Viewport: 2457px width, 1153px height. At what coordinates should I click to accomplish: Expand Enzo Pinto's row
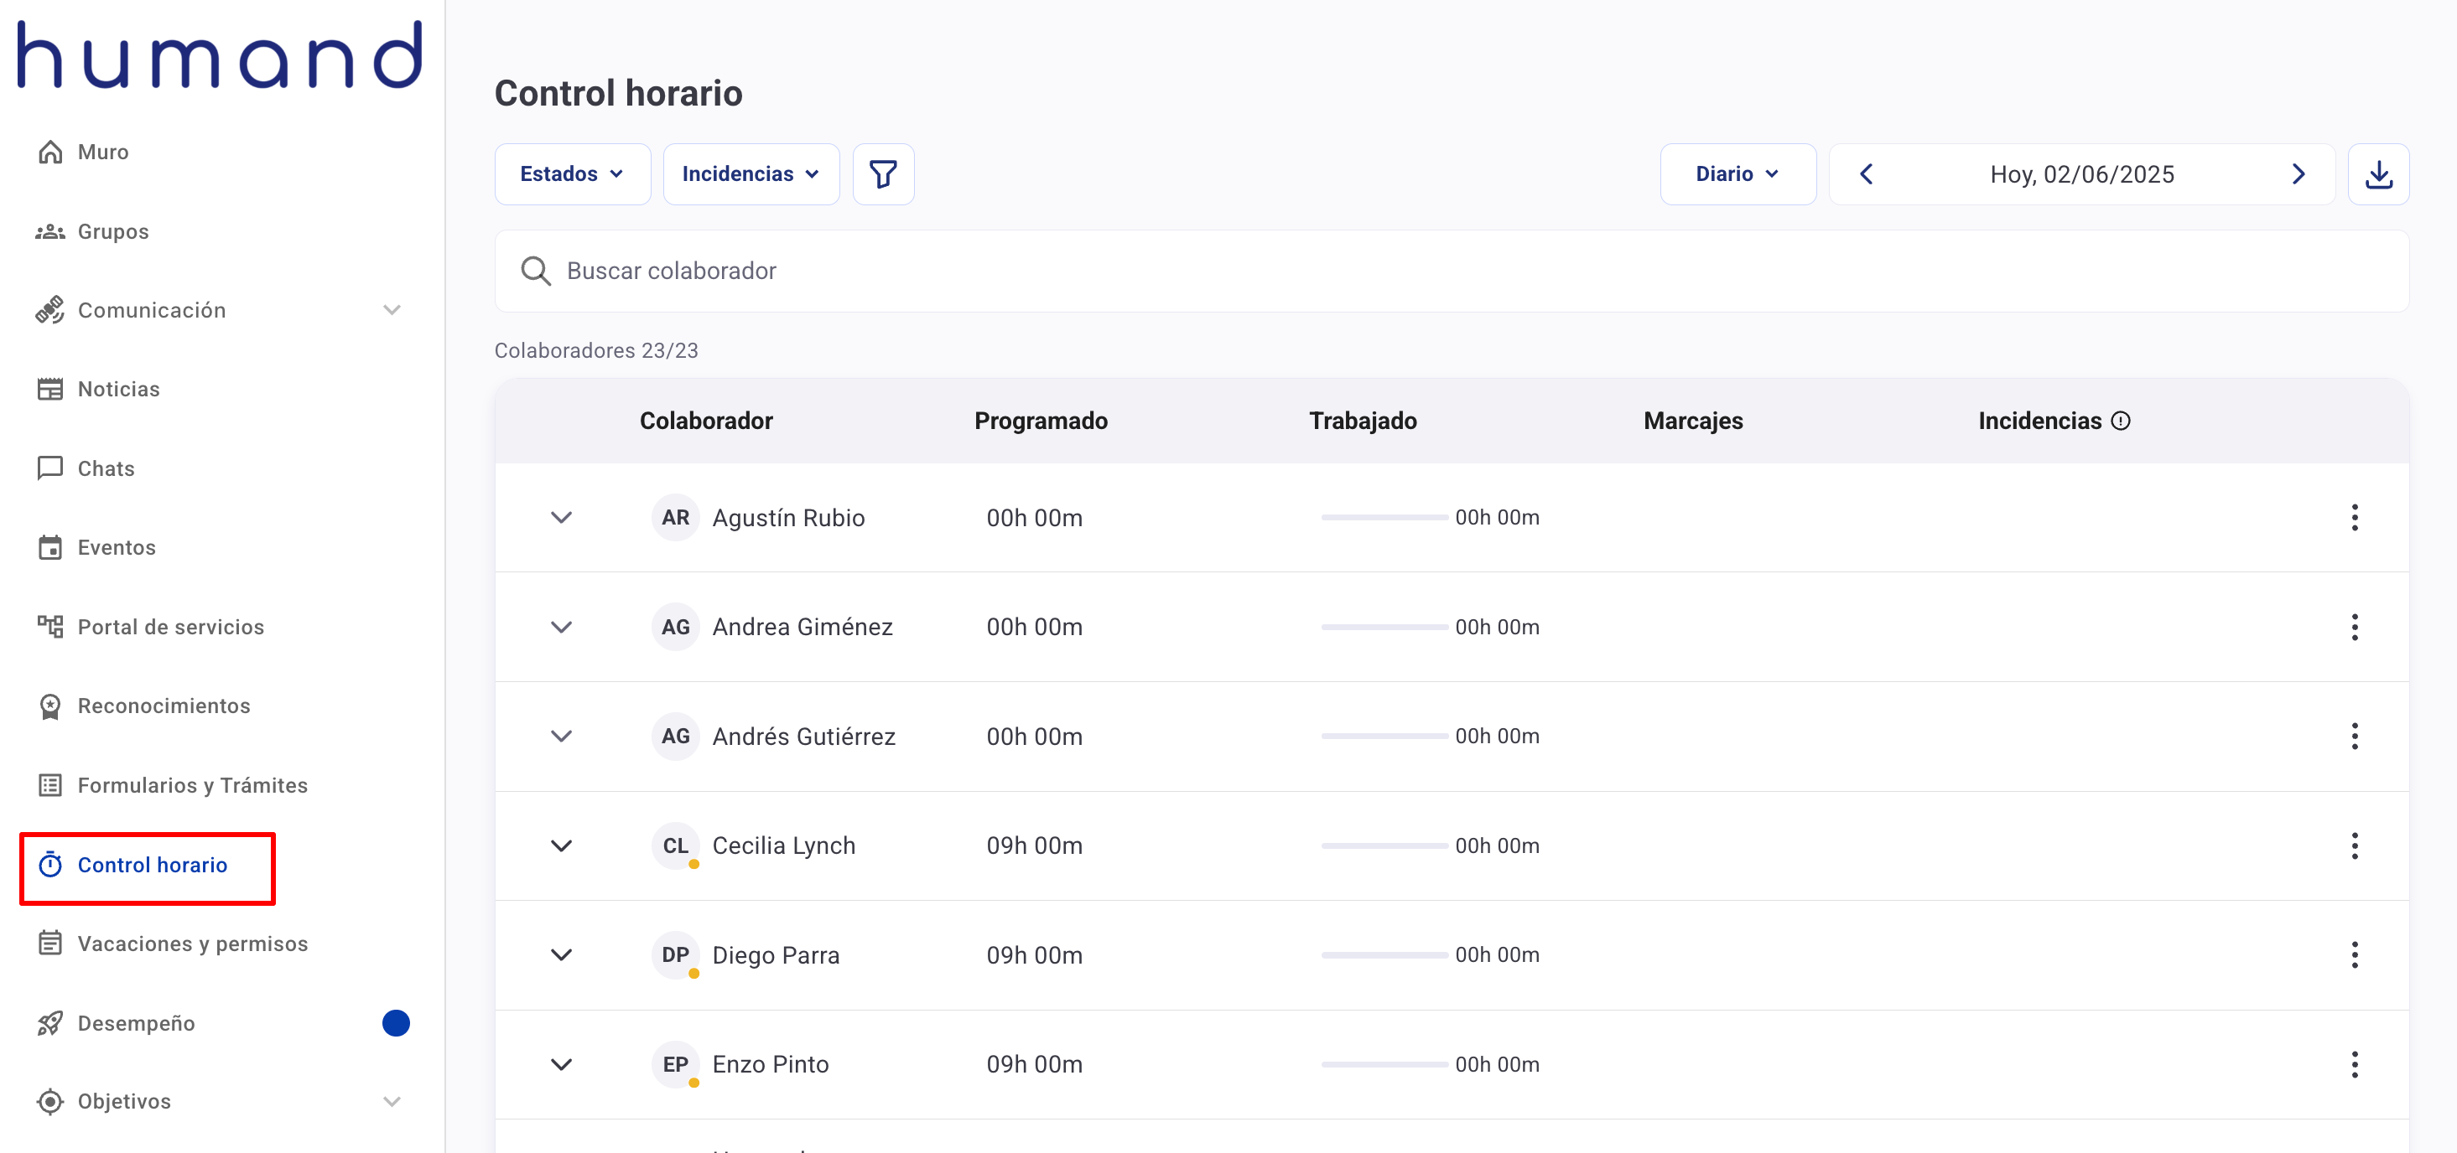[x=562, y=1064]
